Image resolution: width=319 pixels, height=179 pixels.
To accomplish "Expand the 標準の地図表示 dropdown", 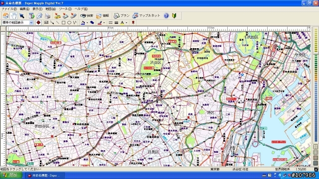I will coord(31,22).
